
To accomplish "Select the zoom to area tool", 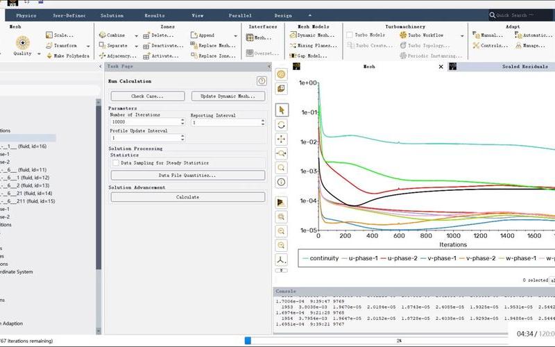I will point(282,167).
